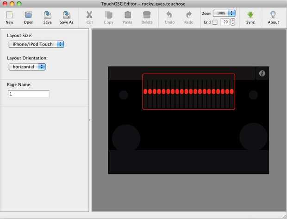Save the layout with Save icon
This screenshot has height=219, width=287.
pyautogui.click(x=47, y=15)
